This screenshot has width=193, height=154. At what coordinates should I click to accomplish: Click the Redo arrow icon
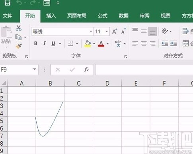pyautogui.click(x=33, y=3)
